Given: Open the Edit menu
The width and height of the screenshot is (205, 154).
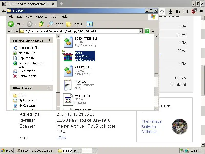Looking at the screenshot, I should (19, 17).
